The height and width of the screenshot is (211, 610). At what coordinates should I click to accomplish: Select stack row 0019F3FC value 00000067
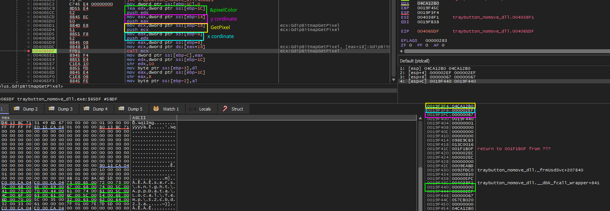[463, 114]
